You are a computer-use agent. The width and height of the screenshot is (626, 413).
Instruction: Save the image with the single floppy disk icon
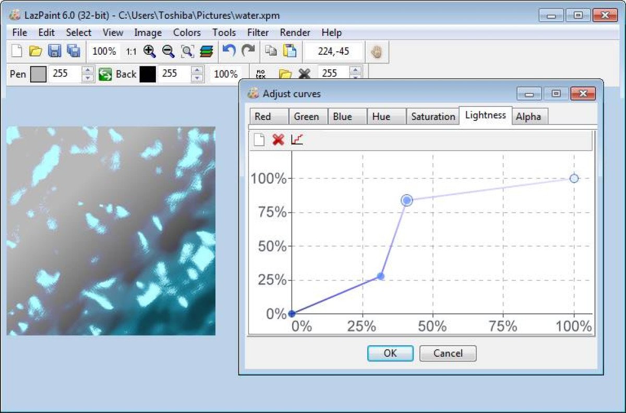click(x=54, y=51)
